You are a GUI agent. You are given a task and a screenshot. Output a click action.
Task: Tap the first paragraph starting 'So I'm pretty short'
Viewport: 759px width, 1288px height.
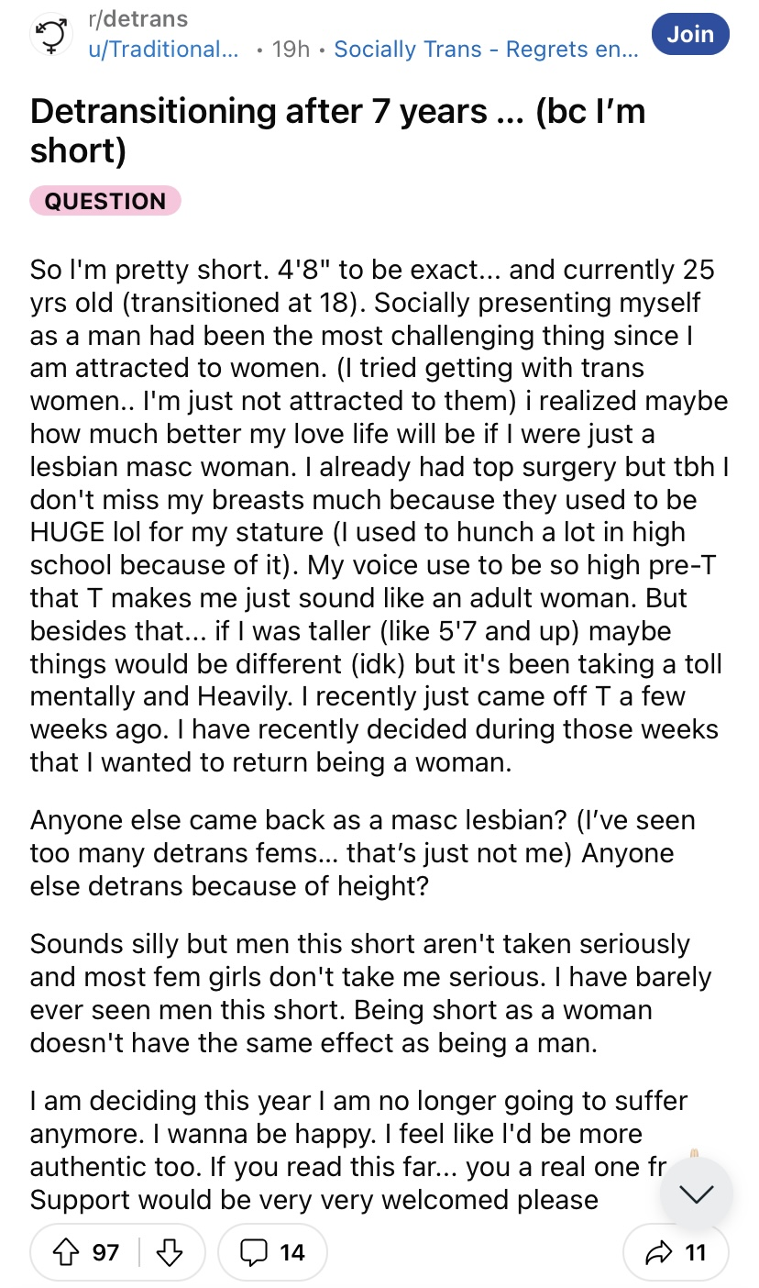tap(379, 516)
